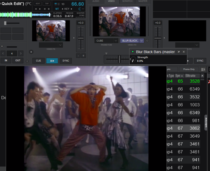
Task: Select the Promo Only browser tab
Action: tap(189, 69)
